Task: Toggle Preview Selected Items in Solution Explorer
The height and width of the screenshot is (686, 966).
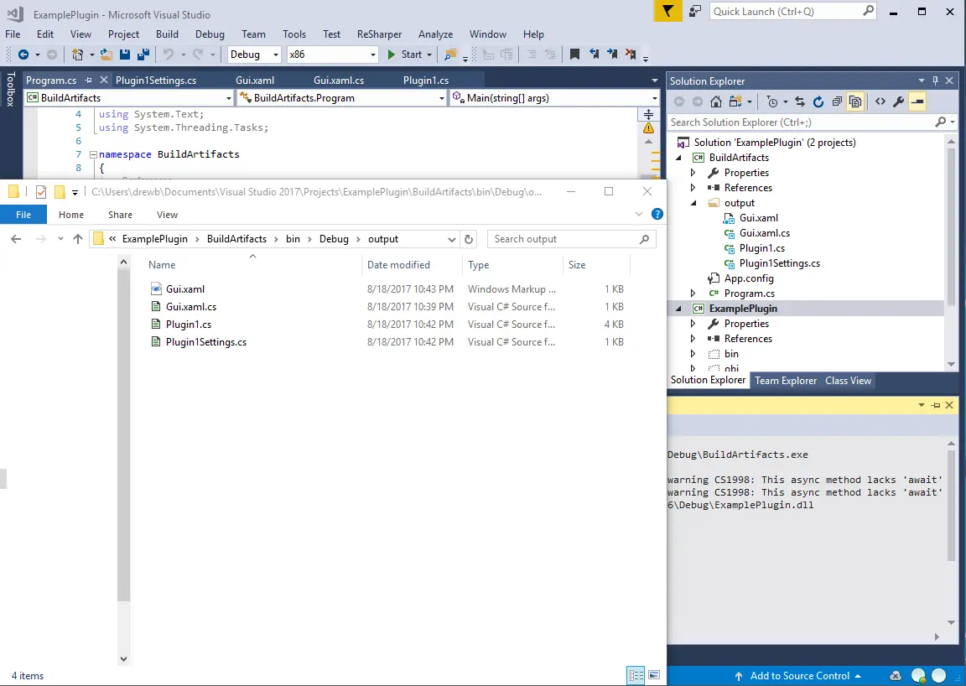Action: coord(917,101)
